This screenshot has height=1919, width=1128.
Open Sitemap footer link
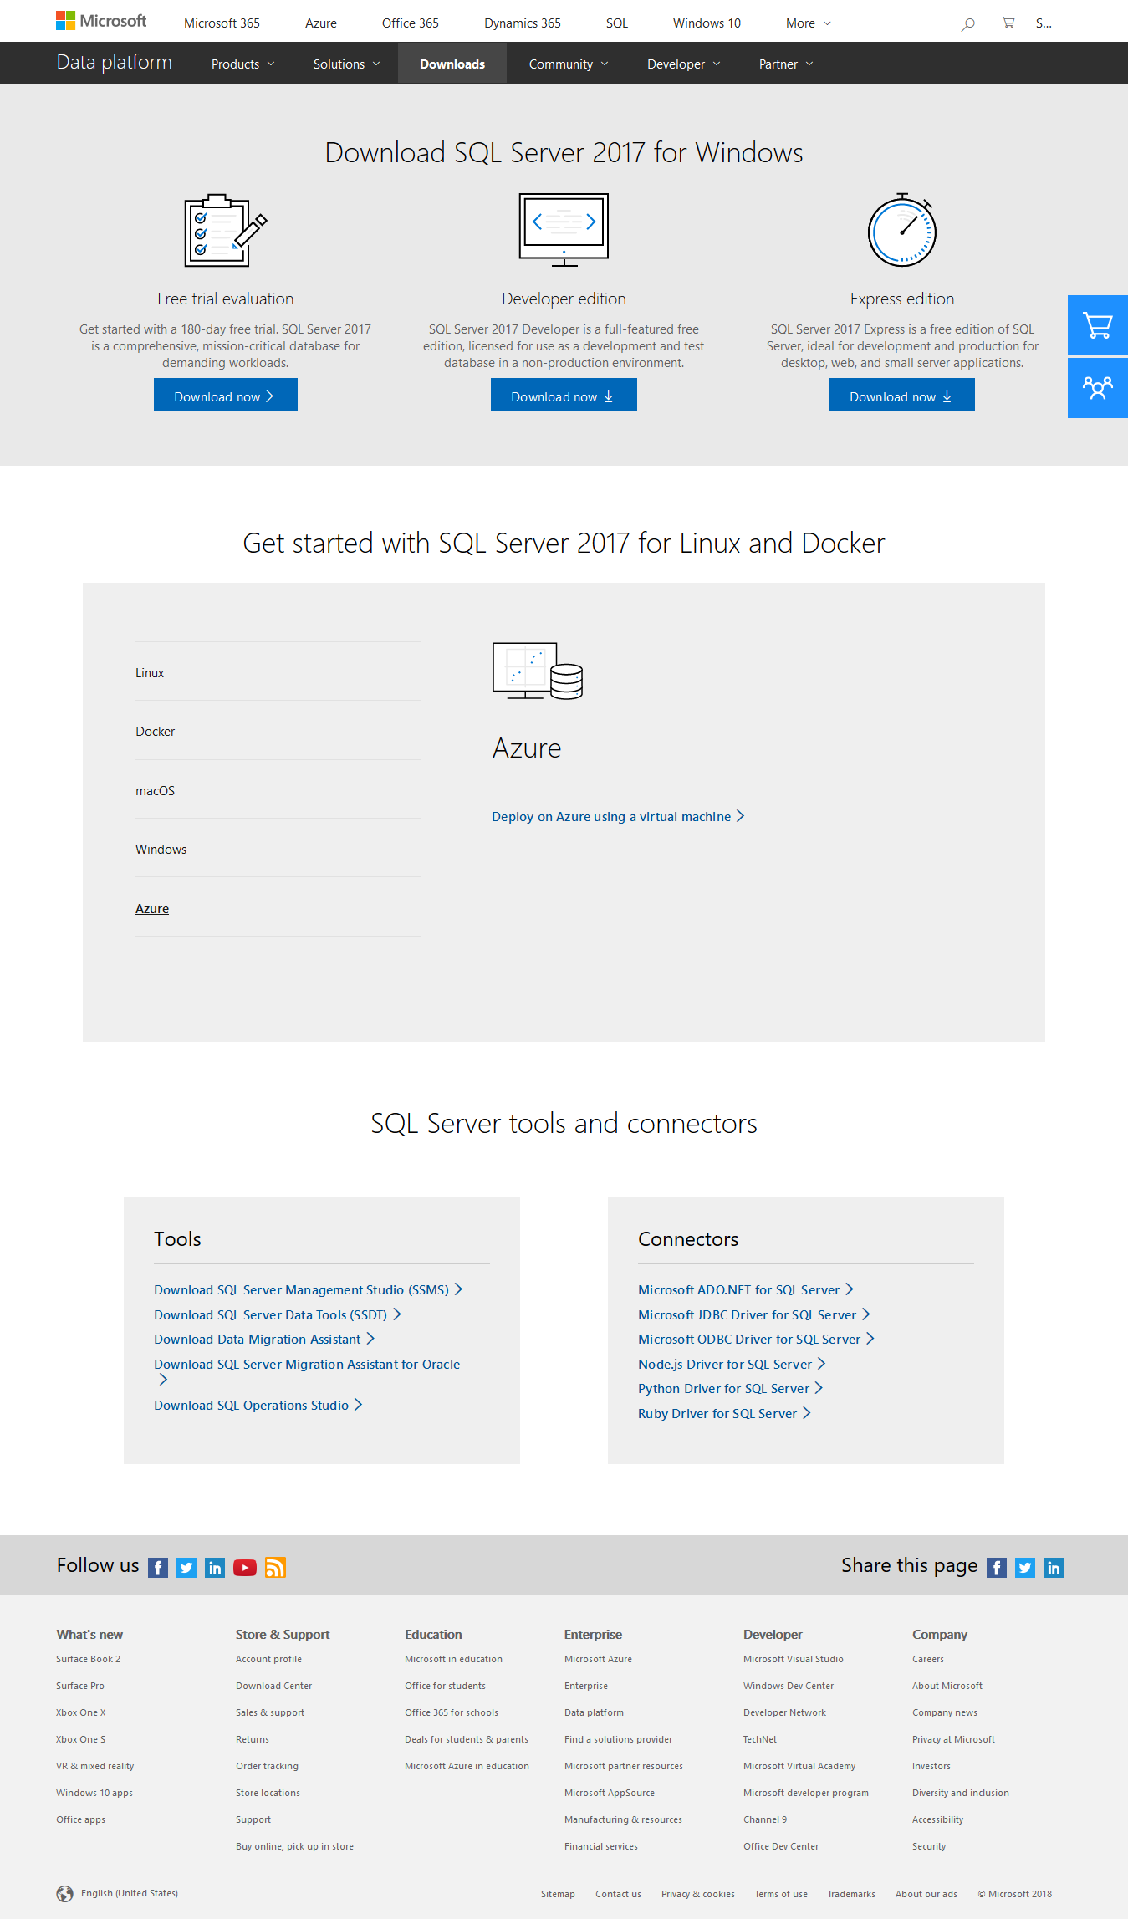558,1894
